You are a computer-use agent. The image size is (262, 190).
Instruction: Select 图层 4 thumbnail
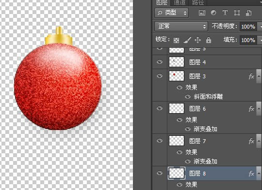(177, 62)
